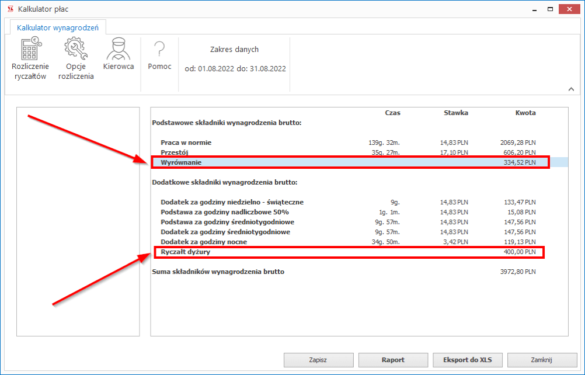Select the Ryczałt dyżury row

(x=350, y=252)
